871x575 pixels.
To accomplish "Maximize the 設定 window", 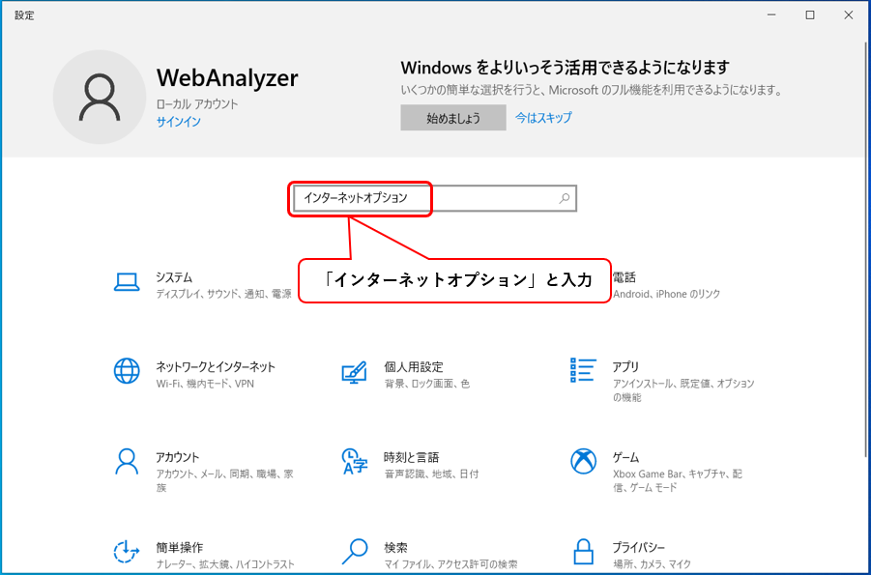I will [x=810, y=15].
